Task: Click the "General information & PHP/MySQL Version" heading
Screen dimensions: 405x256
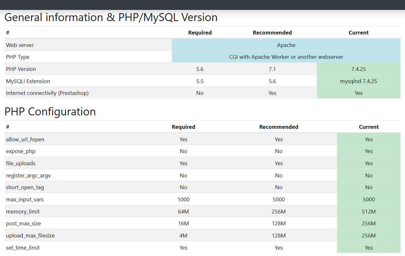Action: pyautogui.click(x=111, y=17)
